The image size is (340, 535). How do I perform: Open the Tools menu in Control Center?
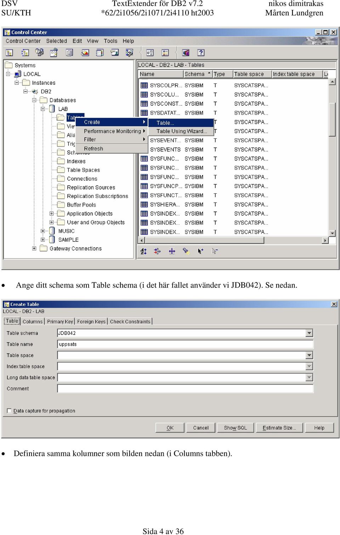coord(110,41)
